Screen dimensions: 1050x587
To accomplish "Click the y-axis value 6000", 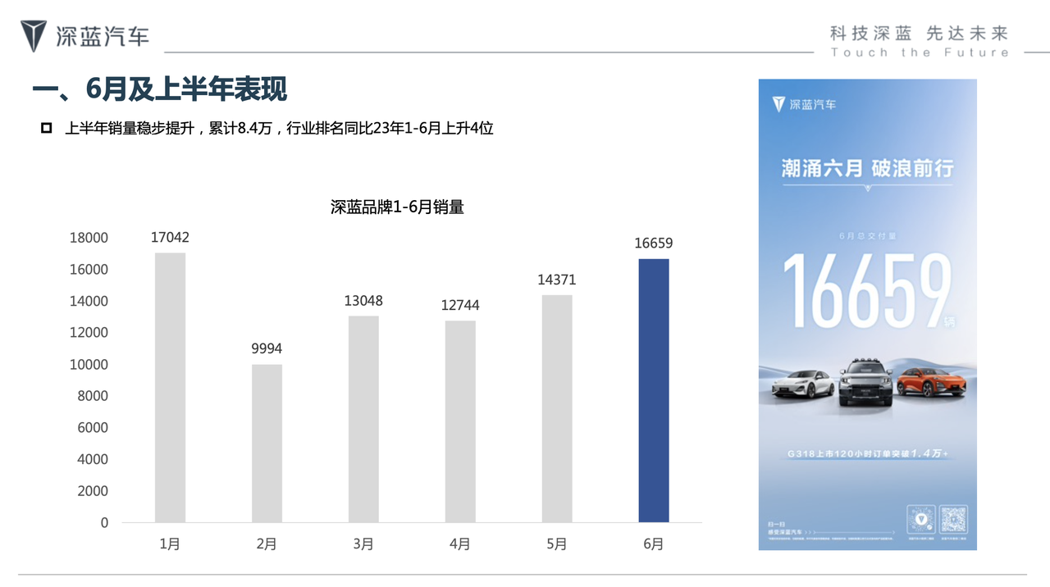I will [x=93, y=428].
